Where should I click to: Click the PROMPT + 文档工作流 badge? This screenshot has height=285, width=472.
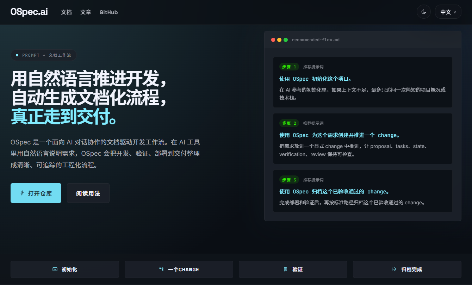pos(44,55)
